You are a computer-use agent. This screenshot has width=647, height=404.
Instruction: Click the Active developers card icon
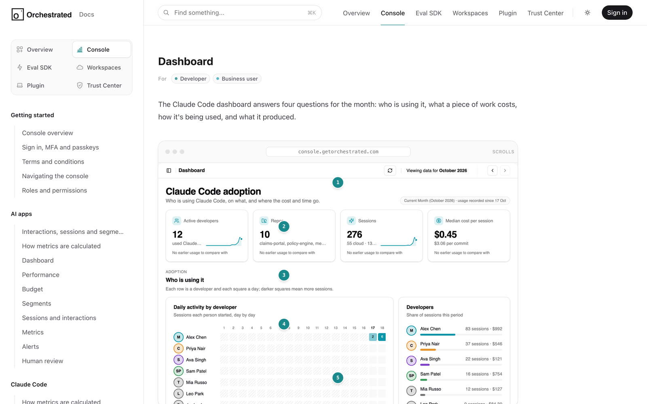point(177,221)
